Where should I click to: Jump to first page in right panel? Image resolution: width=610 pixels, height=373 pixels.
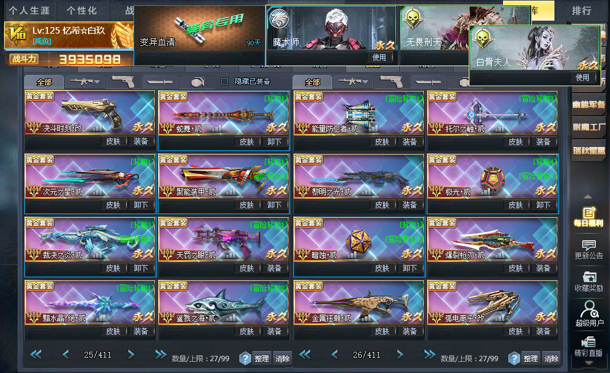click(x=304, y=354)
